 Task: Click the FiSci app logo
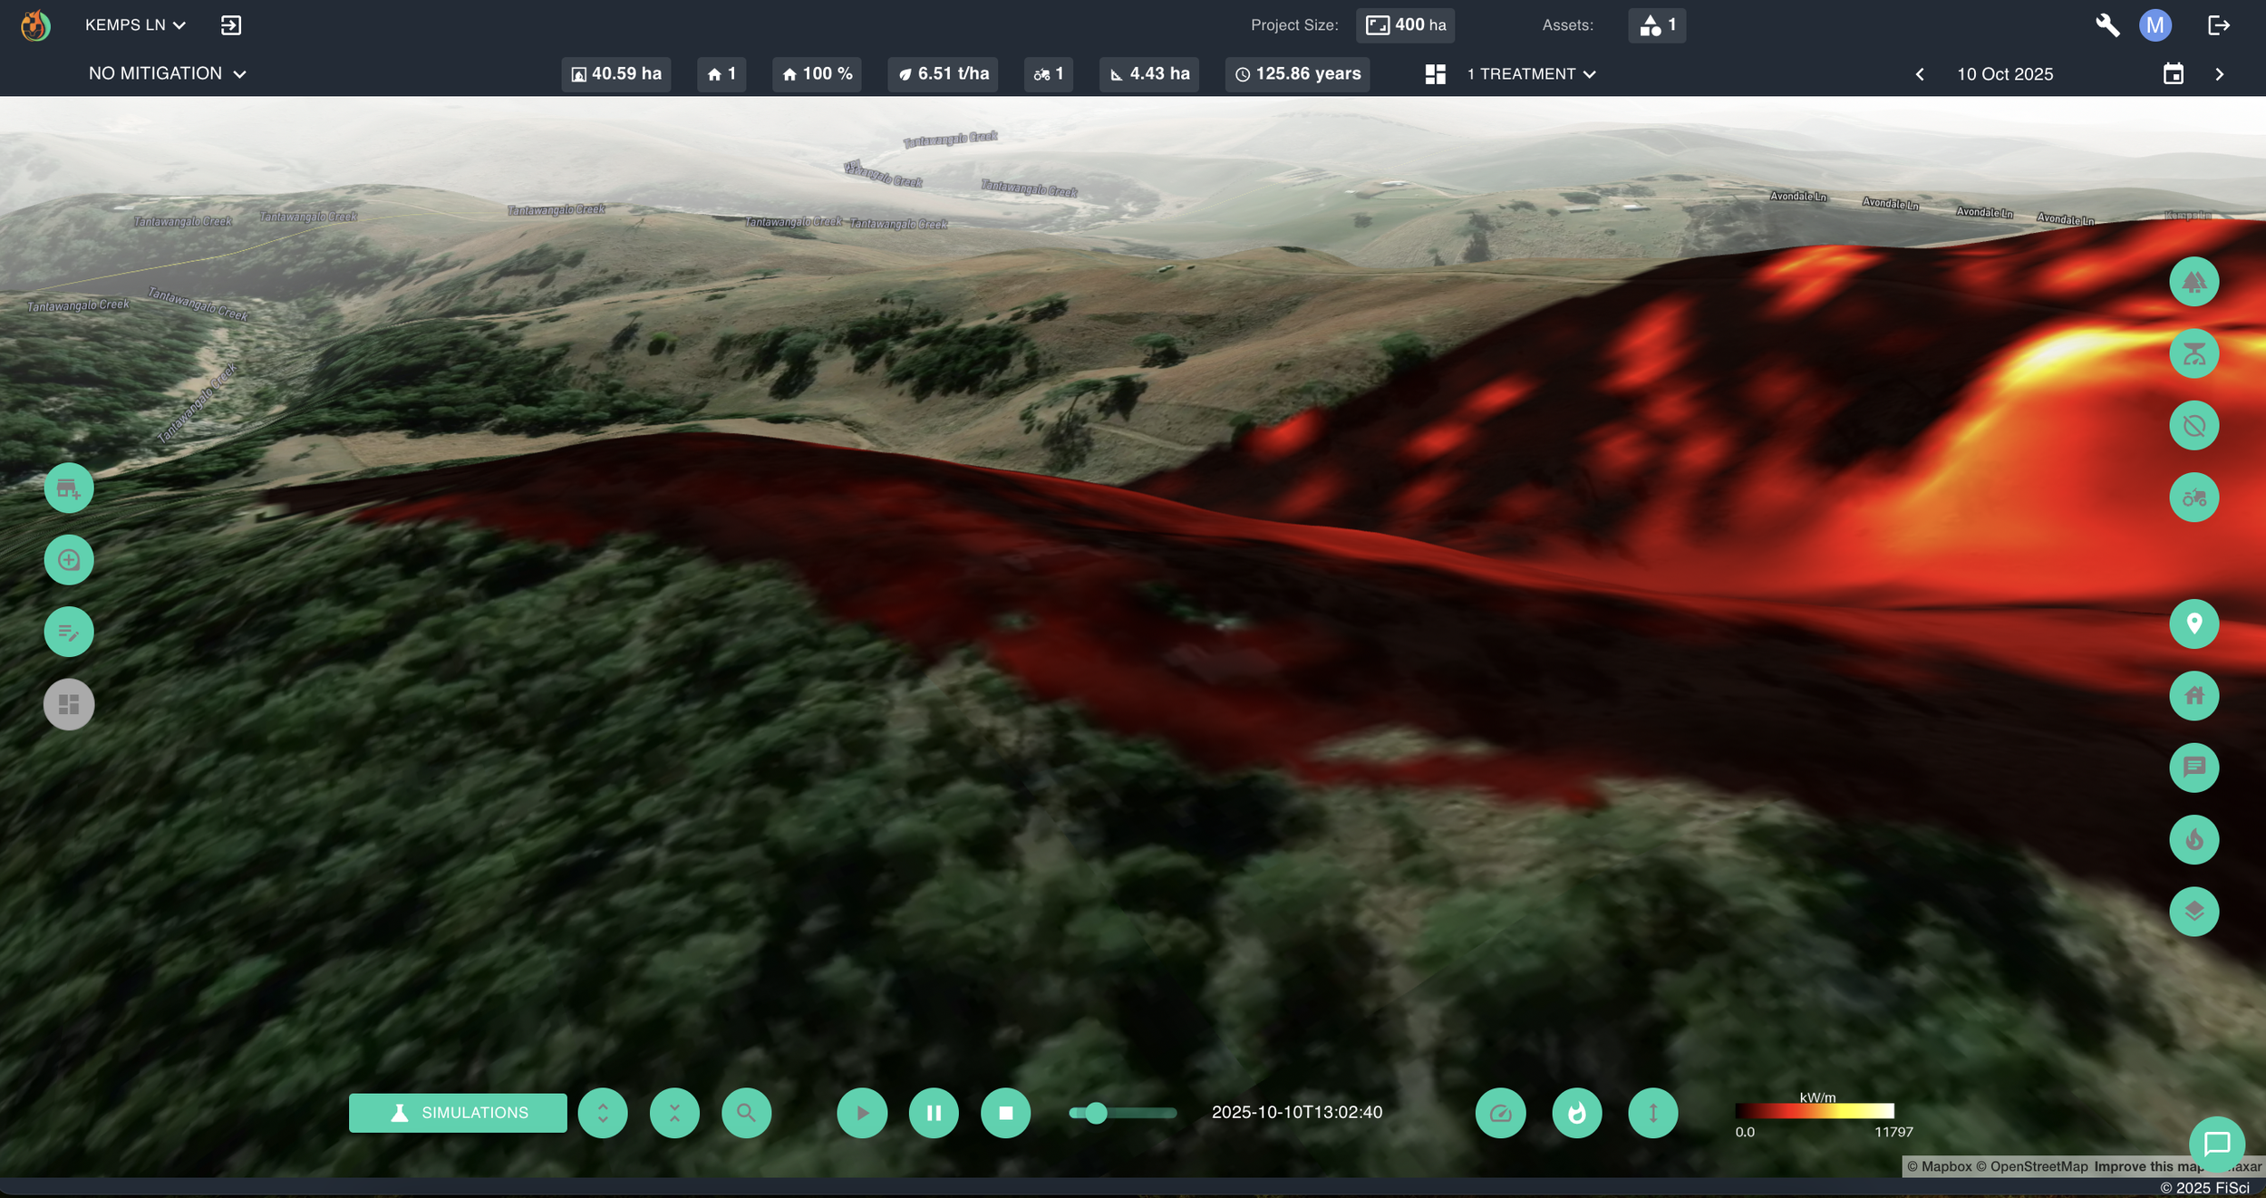35,25
